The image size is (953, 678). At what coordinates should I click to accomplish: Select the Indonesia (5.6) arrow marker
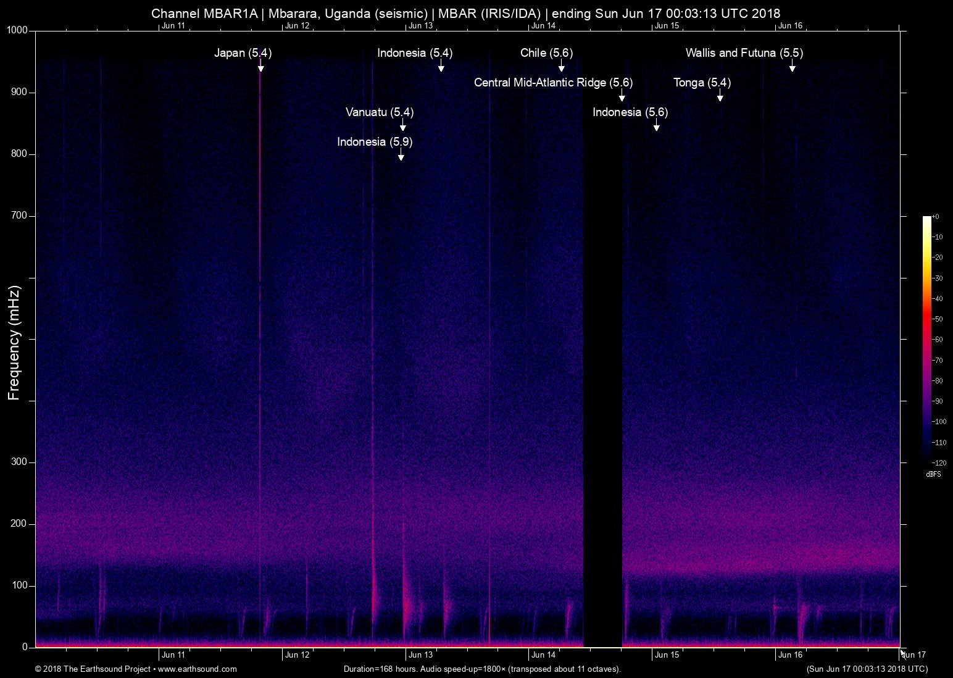pyautogui.click(x=657, y=125)
